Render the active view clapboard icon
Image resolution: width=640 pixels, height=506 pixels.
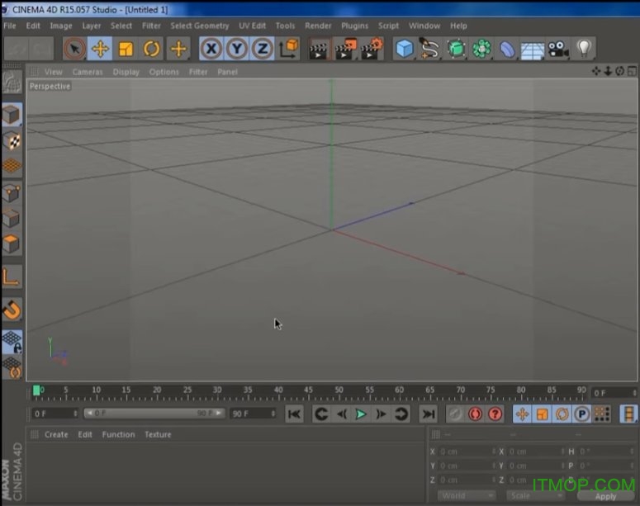click(x=319, y=50)
